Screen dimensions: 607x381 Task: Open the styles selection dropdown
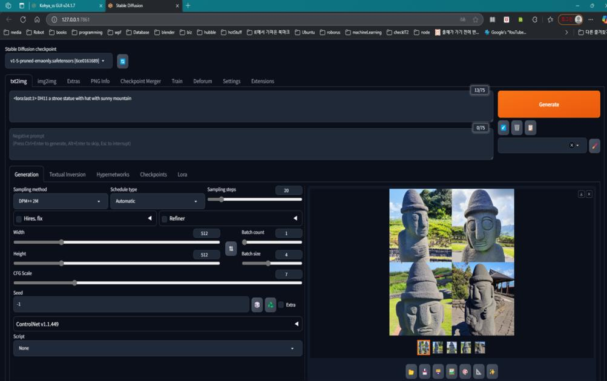[x=542, y=145]
